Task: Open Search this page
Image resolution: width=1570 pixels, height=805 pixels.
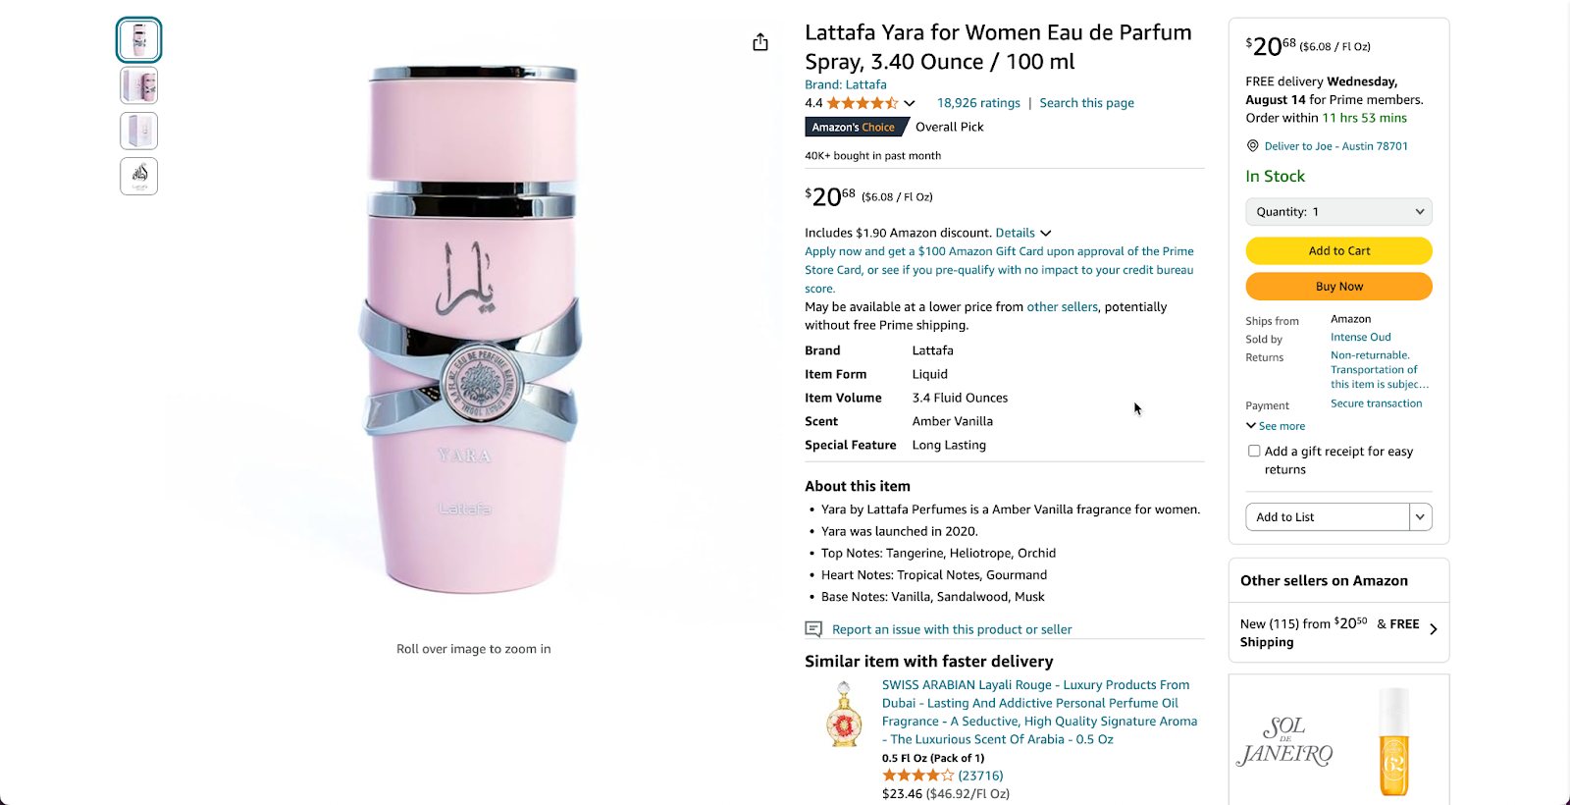Action: tap(1086, 102)
